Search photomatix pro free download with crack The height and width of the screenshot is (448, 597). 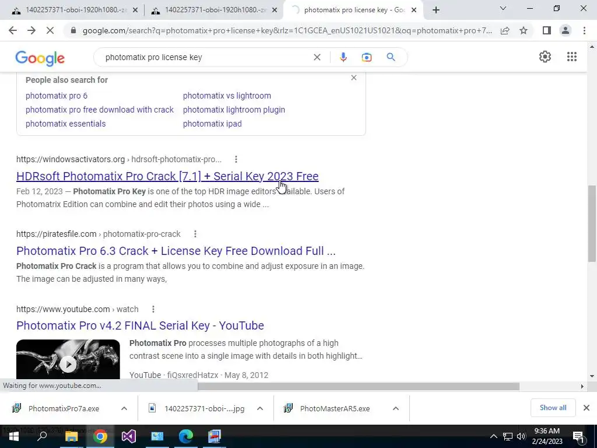tap(99, 110)
